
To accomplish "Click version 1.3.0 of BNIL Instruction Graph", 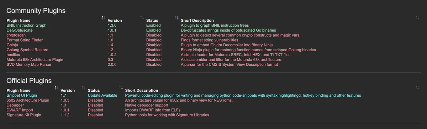I will click(112, 26).
